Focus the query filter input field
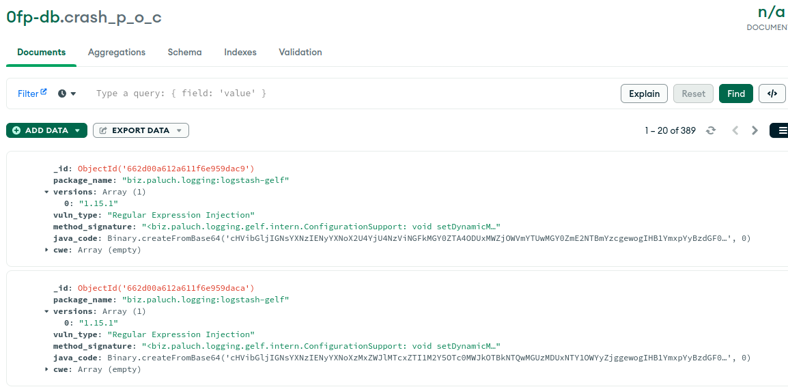The image size is (788, 387). pyautogui.click(x=352, y=94)
